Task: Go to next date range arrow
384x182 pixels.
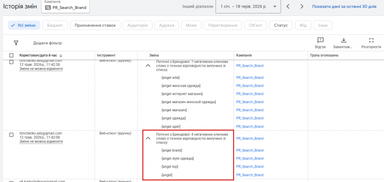Action: (x=301, y=6)
